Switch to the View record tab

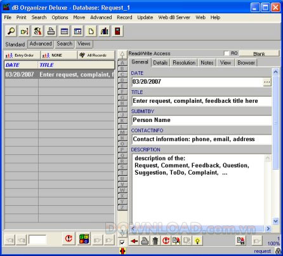[225, 63]
